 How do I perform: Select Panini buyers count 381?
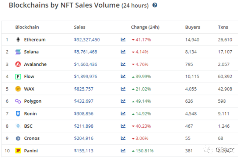[x=189, y=150]
